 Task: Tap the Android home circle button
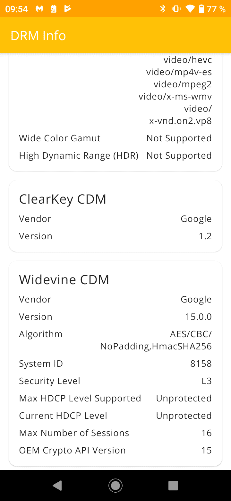click(x=115, y=486)
